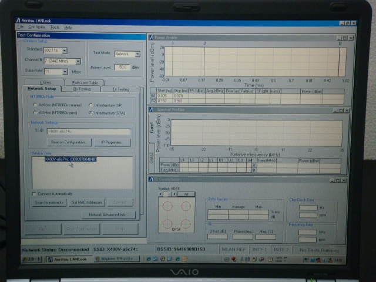
Task: Click the WLAN REF status indicator
Action: coord(233,249)
